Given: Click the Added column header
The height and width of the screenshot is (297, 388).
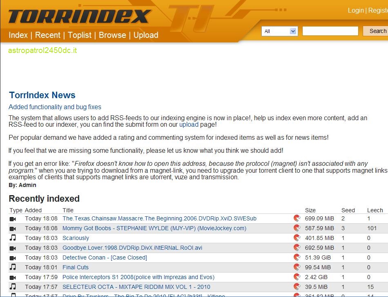Looking at the screenshot, I should pos(33,210).
